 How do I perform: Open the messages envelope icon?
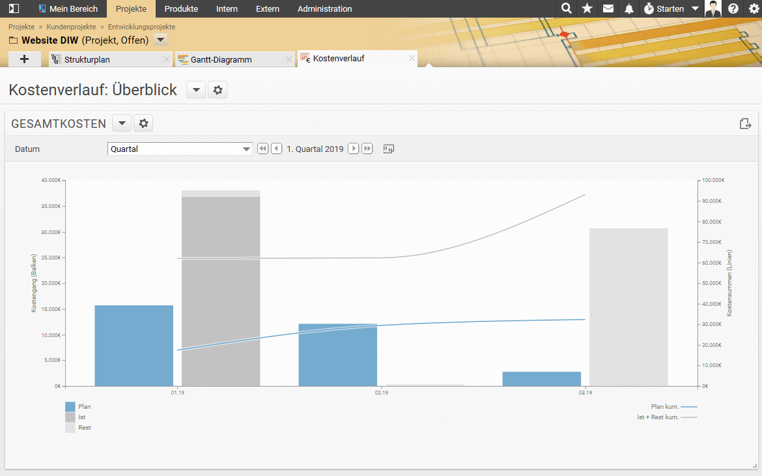[x=608, y=8]
